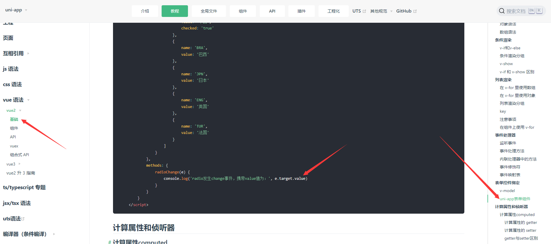Open uts语法 sidebar link
This screenshot has width=551, height=244.
coord(12,219)
